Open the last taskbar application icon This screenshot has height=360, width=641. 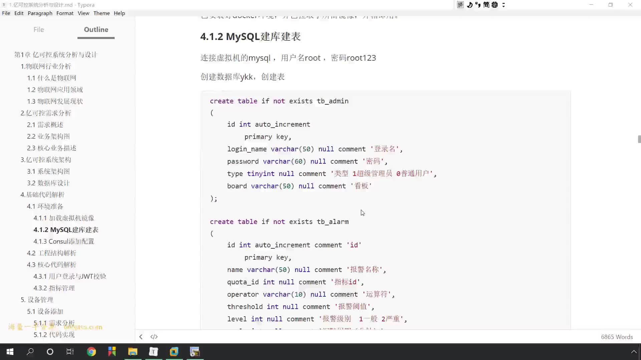(x=195, y=352)
